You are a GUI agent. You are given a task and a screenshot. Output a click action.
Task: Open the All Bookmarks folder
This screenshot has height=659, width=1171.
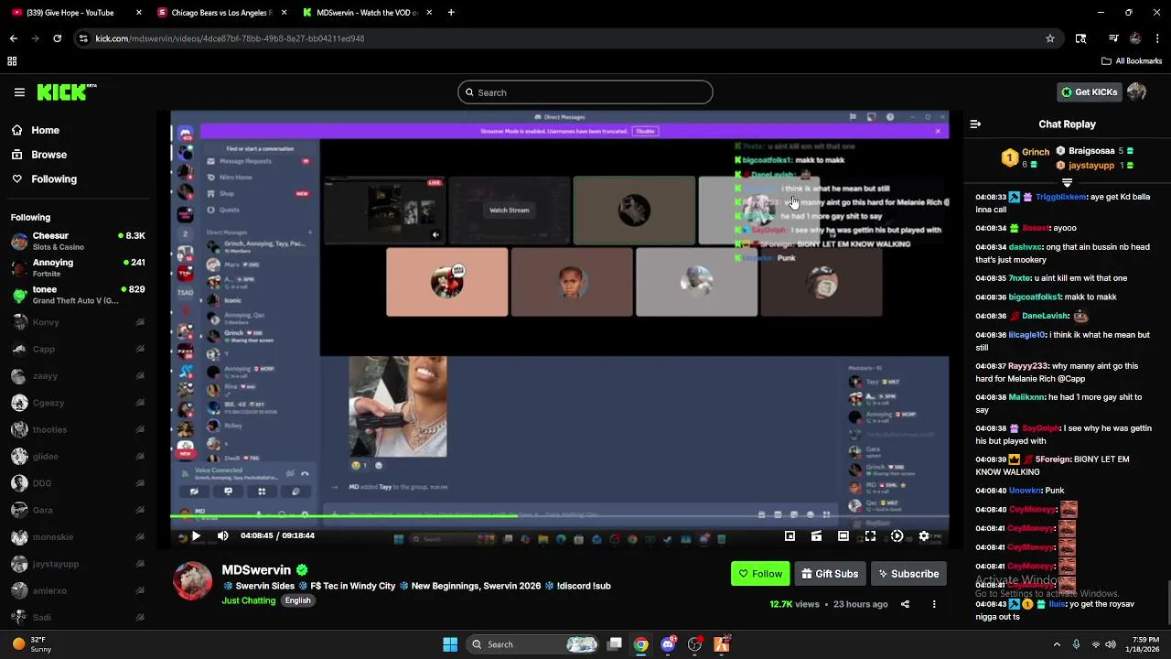pos(1132,61)
